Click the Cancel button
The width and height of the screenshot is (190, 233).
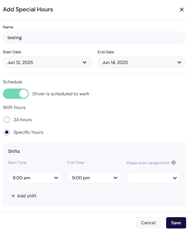pyautogui.click(x=148, y=223)
